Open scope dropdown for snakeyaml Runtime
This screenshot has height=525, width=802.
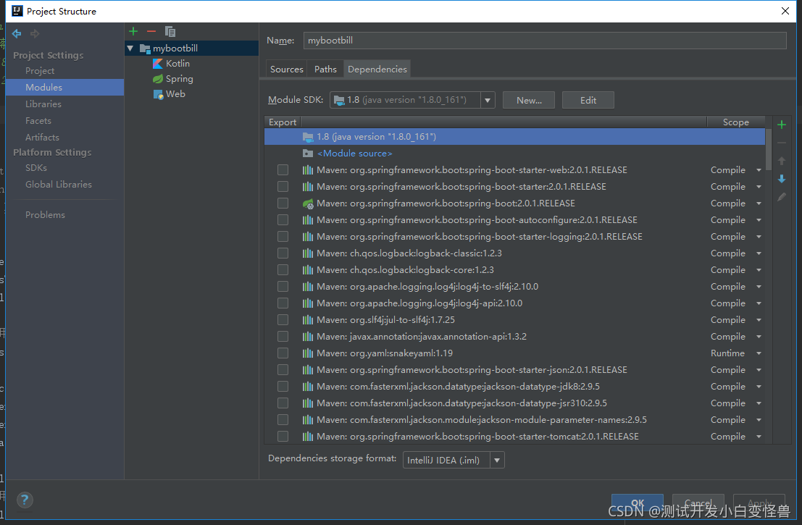(x=759, y=353)
